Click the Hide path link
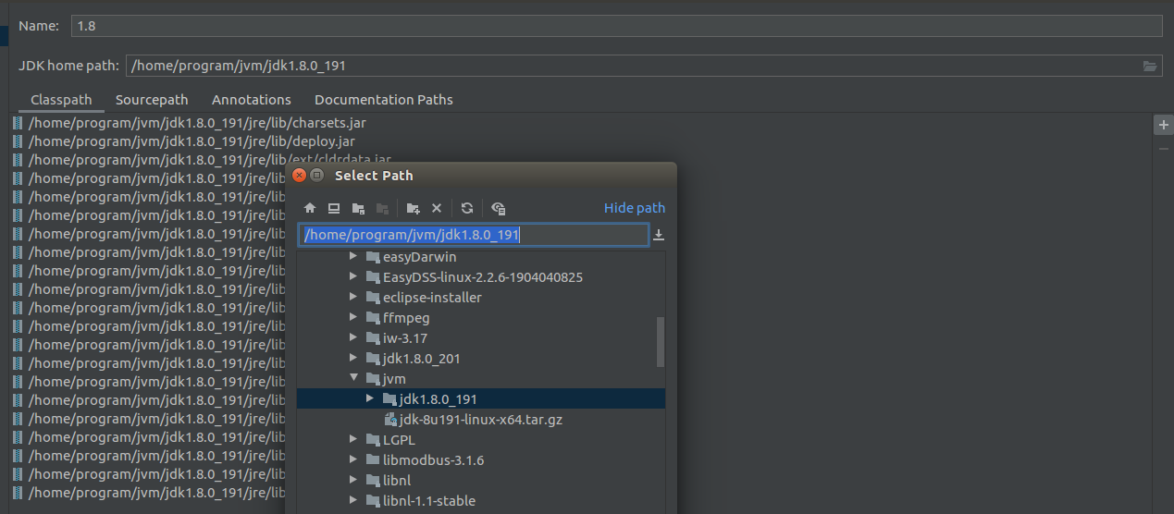The image size is (1174, 514). pos(635,208)
